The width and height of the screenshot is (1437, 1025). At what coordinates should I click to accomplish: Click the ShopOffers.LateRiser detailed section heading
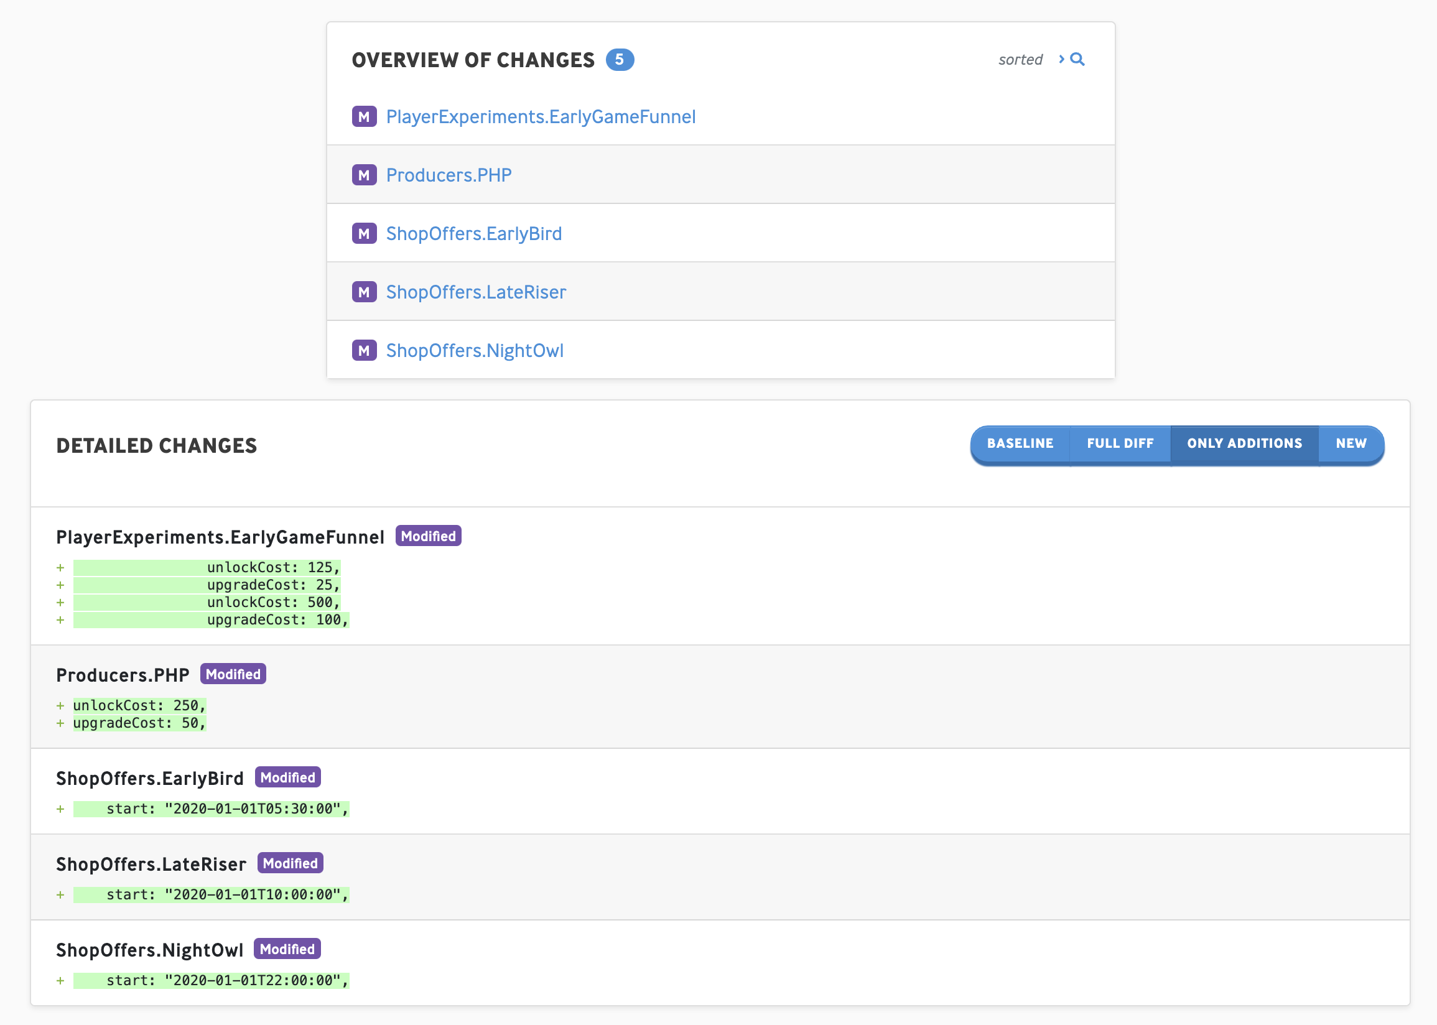pos(151,864)
